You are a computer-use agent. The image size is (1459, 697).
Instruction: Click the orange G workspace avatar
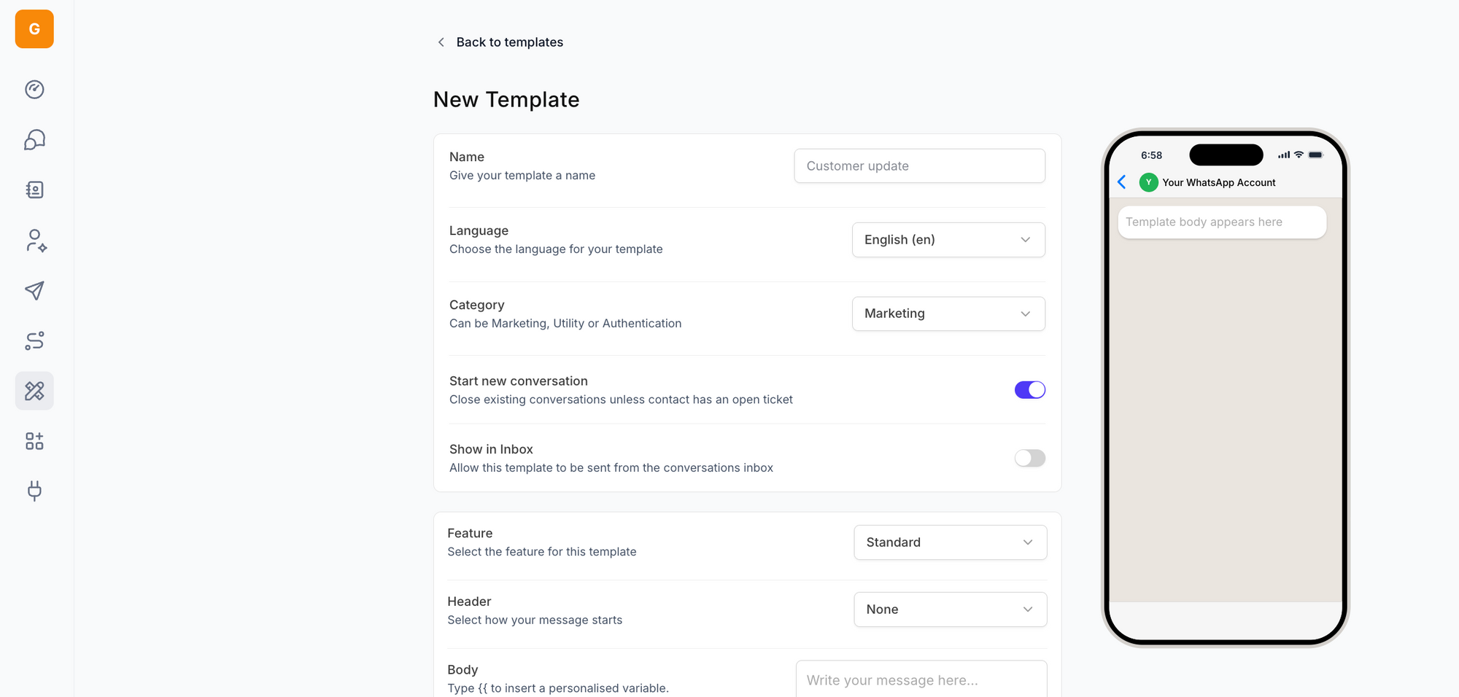[x=34, y=29]
